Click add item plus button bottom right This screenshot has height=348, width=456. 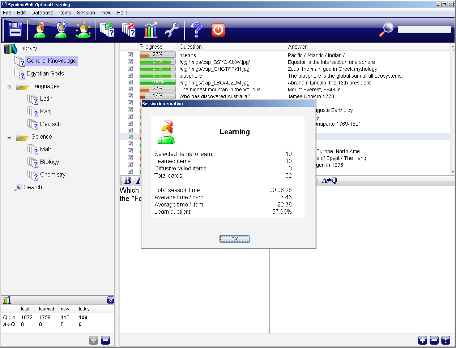point(423,340)
